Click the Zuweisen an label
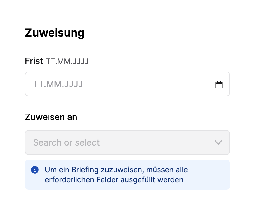 pyautogui.click(x=51, y=117)
